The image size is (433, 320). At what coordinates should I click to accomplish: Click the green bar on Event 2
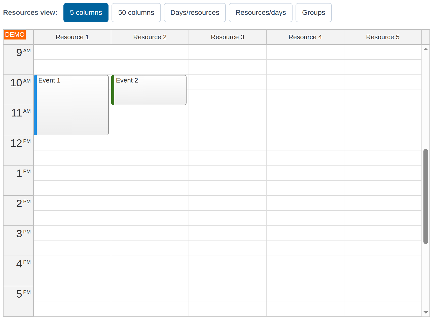point(113,90)
